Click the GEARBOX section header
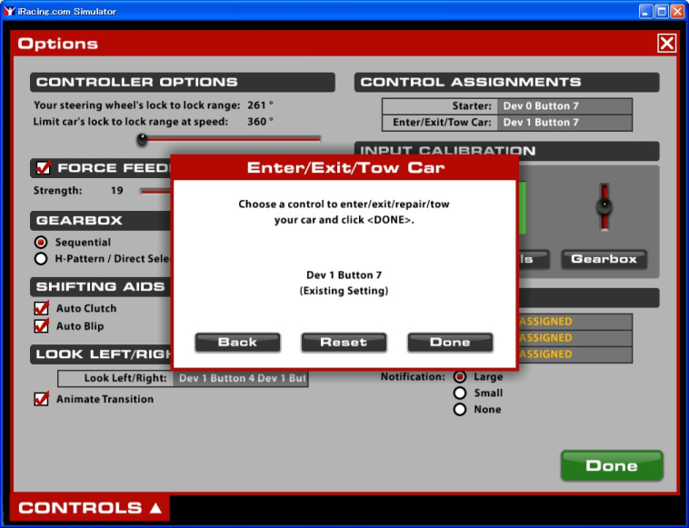The height and width of the screenshot is (528, 689). click(101, 221)
